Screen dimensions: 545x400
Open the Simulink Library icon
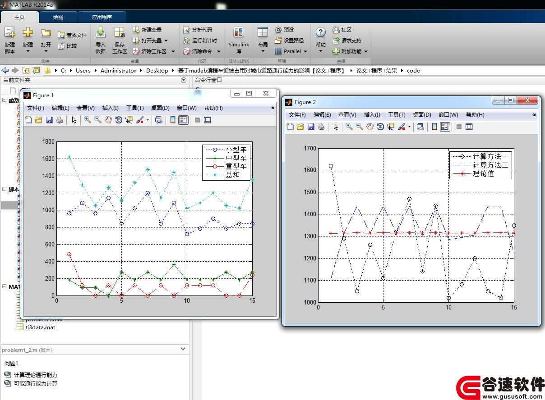[x=239, y=32]
